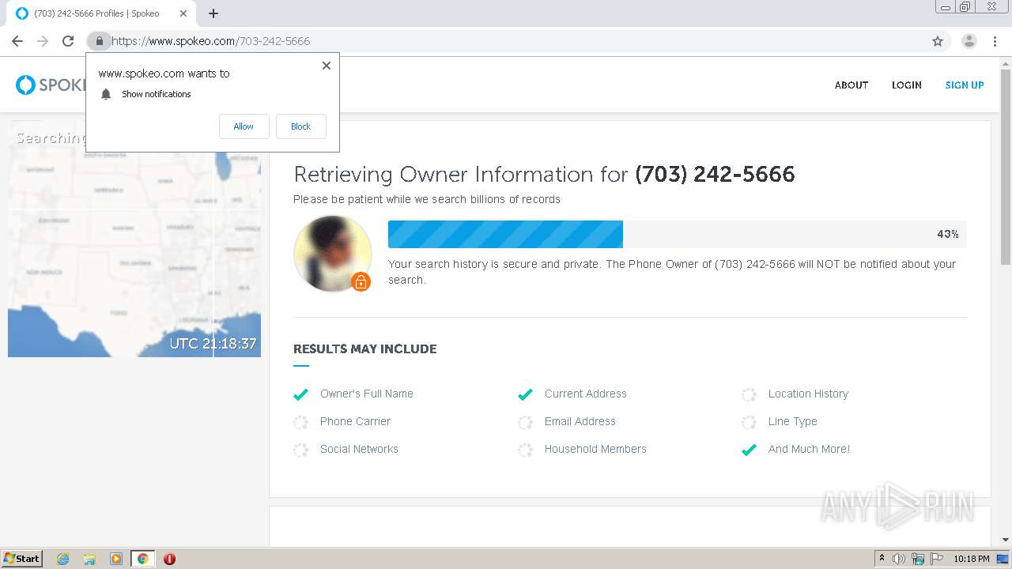1012x569 pixels.
Task: Click the And Much More checkmark
Action: tap(749, 450)
